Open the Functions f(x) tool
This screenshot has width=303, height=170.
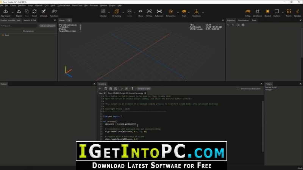pos(54,11)
